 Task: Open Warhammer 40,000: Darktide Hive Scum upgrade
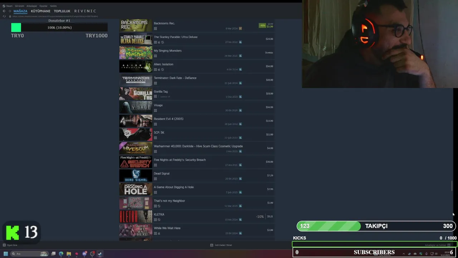(196, 148)
